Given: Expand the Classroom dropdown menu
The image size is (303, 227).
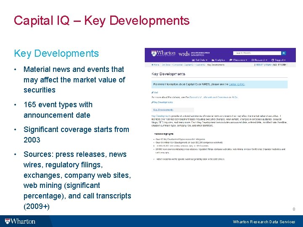Looking at the screenshot, I should [238, 60].
